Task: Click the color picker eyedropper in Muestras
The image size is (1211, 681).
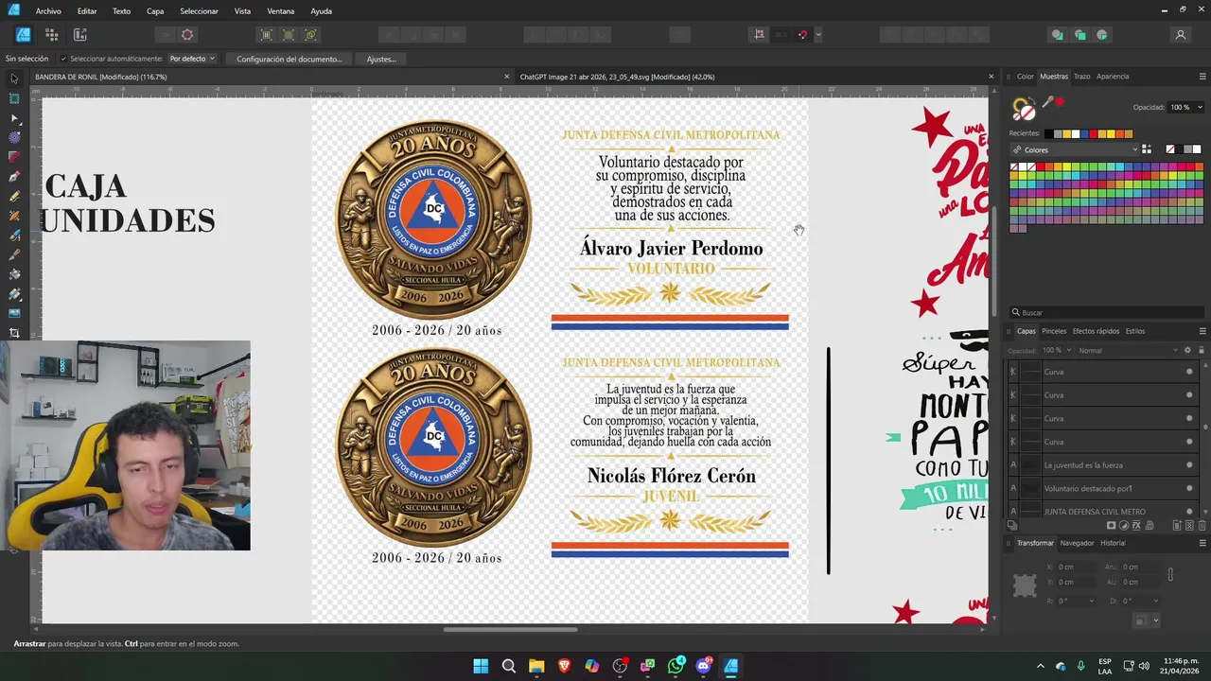Action: (1048, 102)
